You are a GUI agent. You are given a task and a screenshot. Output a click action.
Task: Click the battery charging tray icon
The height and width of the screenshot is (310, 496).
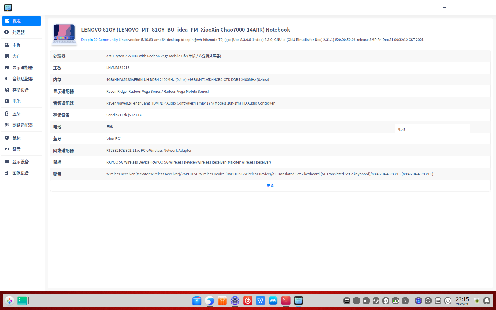[x=396, y=301]
